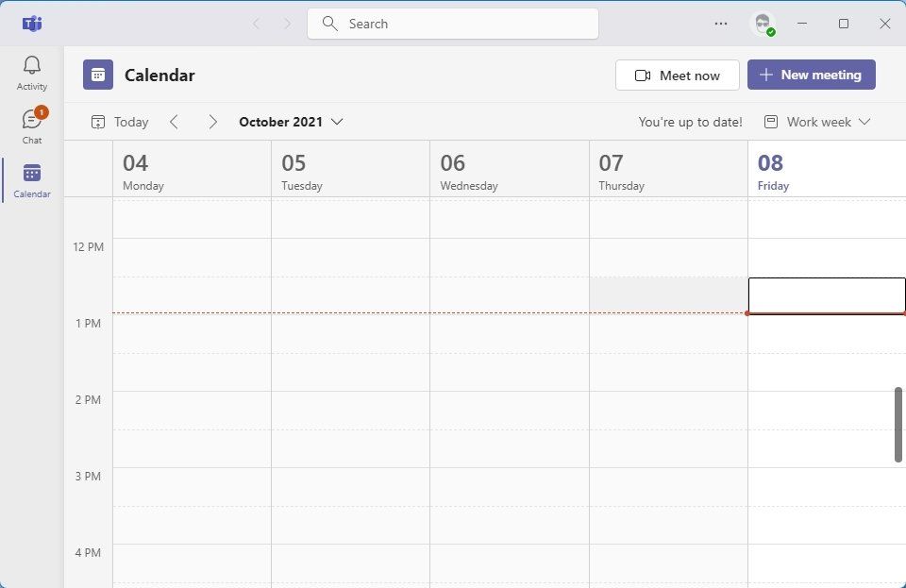Expand the October 2021 month picker
The height and width of the screenshot is (588, 906).
point(291,122)
